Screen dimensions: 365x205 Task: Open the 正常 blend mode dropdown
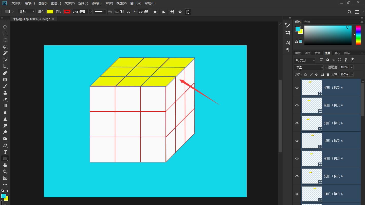(309, 68)
